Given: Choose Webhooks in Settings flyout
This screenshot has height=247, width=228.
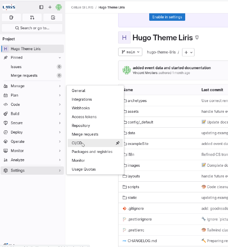Looking at the screenshot, I should (x=95, y=108).
